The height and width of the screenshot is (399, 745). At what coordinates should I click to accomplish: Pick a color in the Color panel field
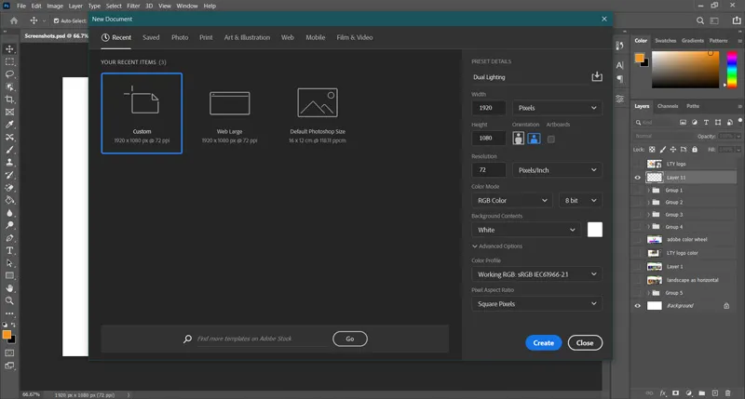(x=685, y=70)
